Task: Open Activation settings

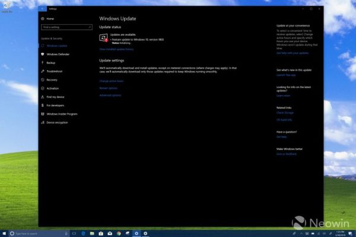Action: (52, 89)
